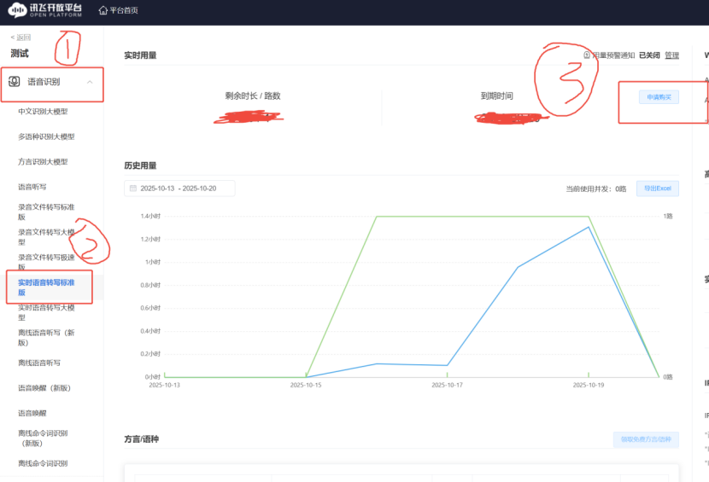Open 语音听写 sidebar item

[x=32, y=186]
